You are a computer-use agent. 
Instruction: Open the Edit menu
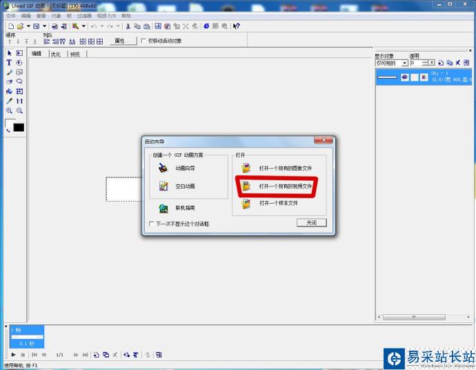pos(26,16)
